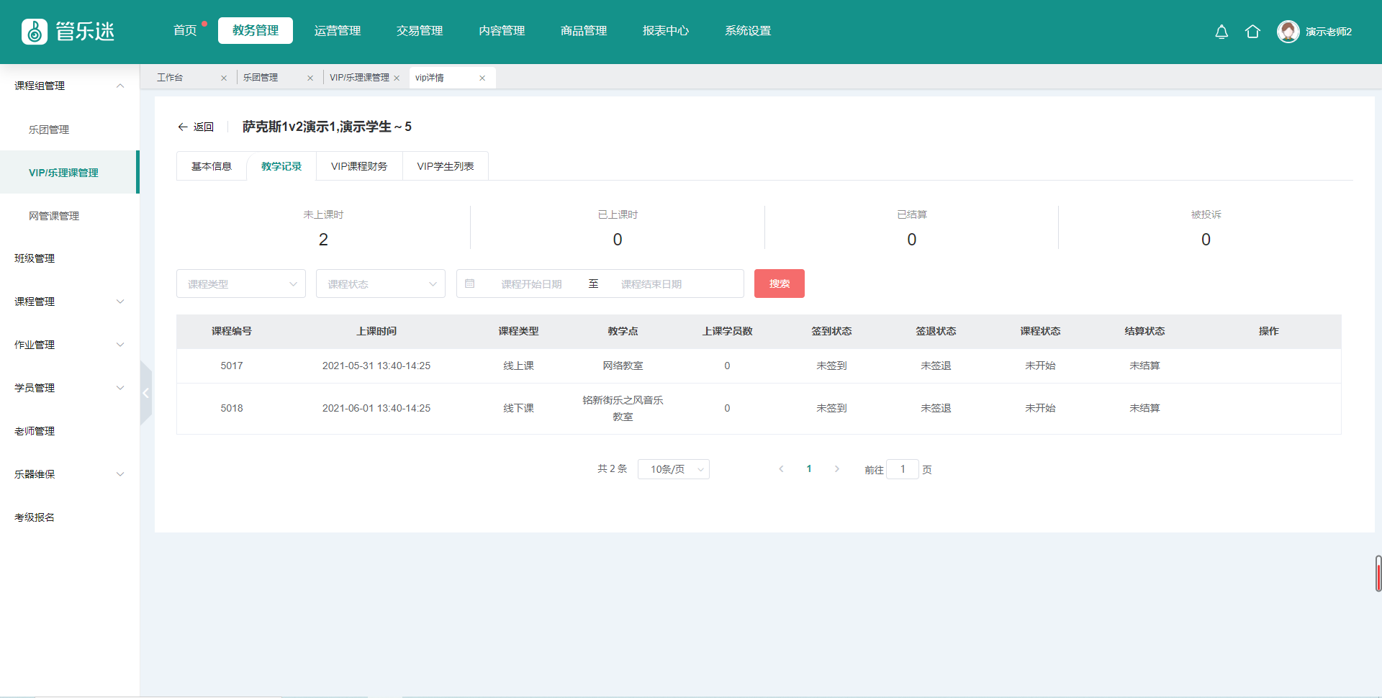Click the back arrow 返回
This screenshot has height=698, width=1382.
196,127
